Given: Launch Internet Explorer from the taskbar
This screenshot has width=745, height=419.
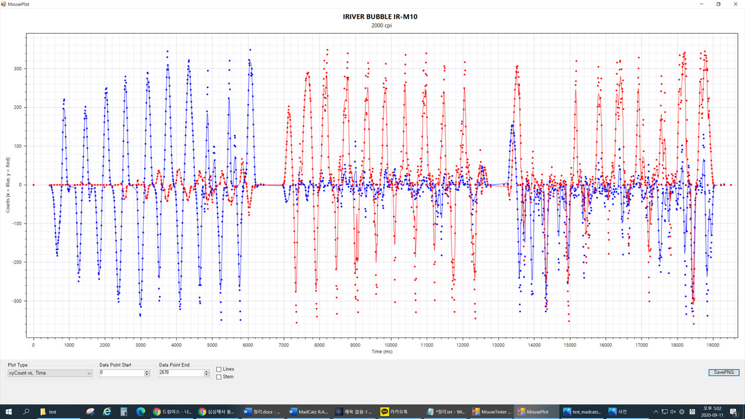Looking at the screenshot, I should coord(107,411).
